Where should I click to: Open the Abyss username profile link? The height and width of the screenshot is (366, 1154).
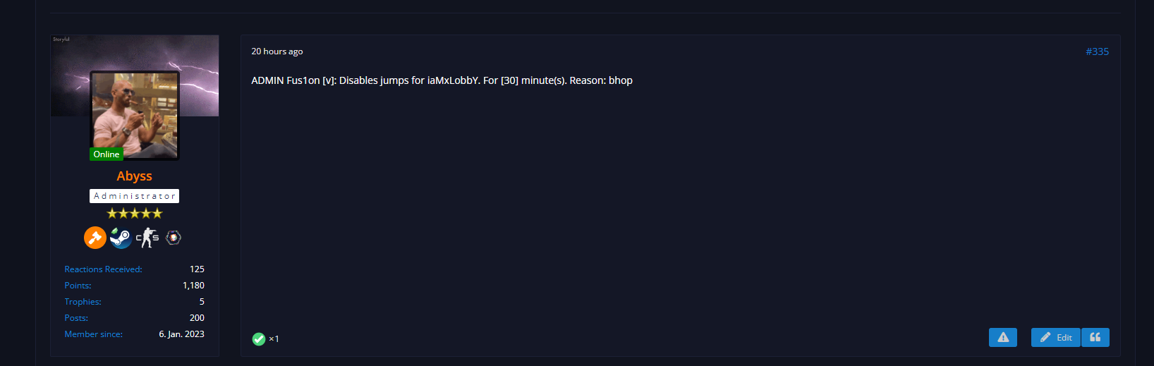134,176
